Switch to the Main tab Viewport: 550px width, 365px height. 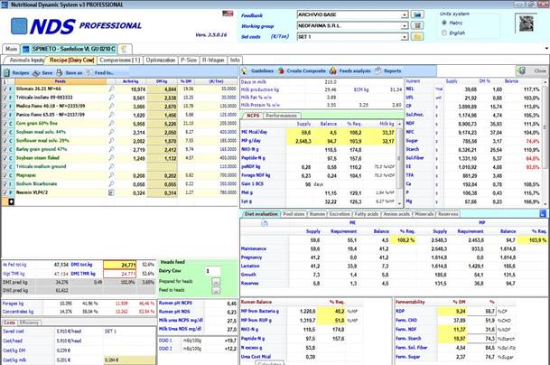coord(11,49)
